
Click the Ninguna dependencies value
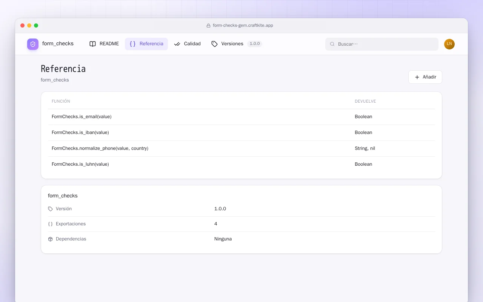pos(223,239)
